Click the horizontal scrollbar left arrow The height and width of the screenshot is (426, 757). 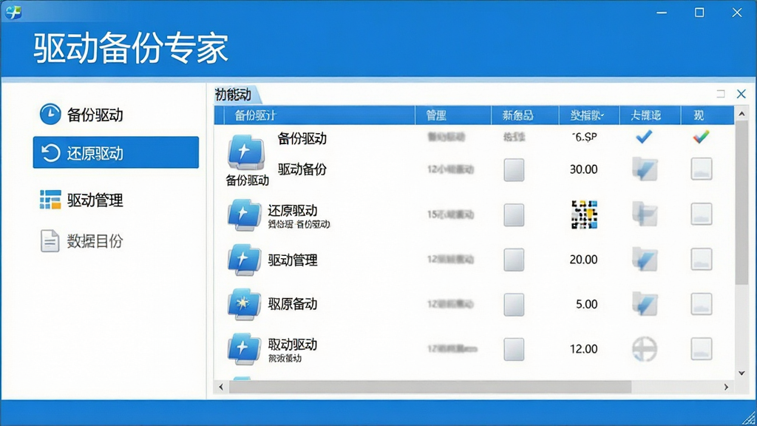[221, 387]
